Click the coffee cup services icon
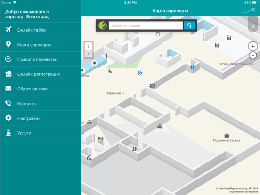The width and height of the screenshot is (260, 195). click(8, 132)
